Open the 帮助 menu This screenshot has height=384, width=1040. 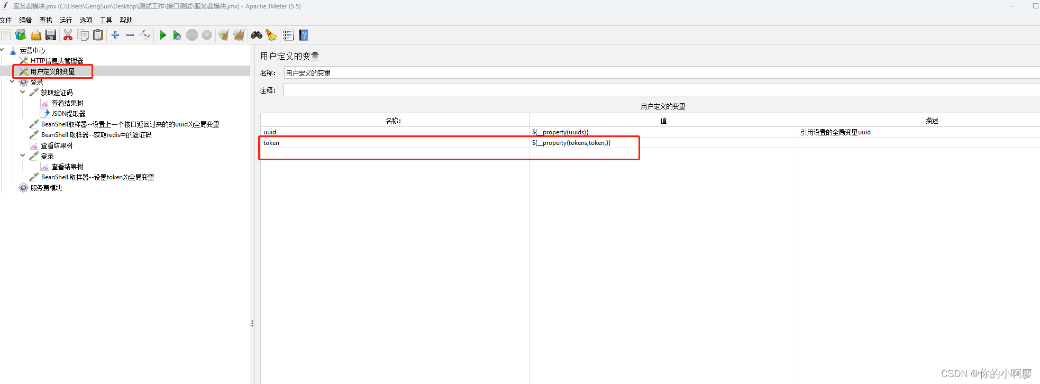(126, 20)
